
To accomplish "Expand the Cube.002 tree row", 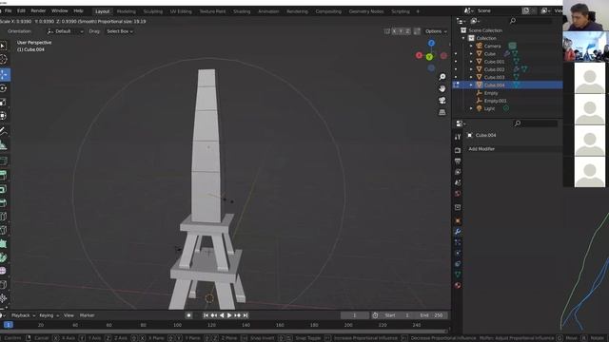I will tap(471, 69).
